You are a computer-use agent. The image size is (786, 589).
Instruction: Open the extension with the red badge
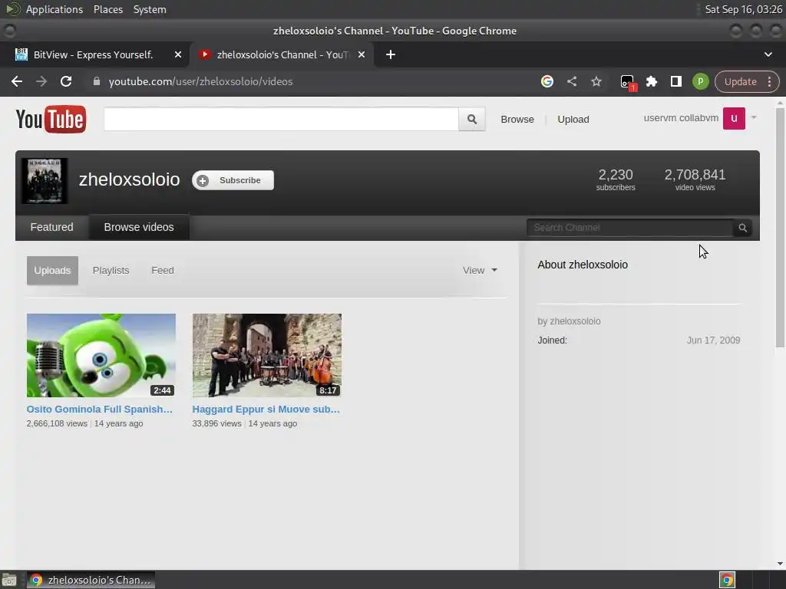[x=628, y=82]
